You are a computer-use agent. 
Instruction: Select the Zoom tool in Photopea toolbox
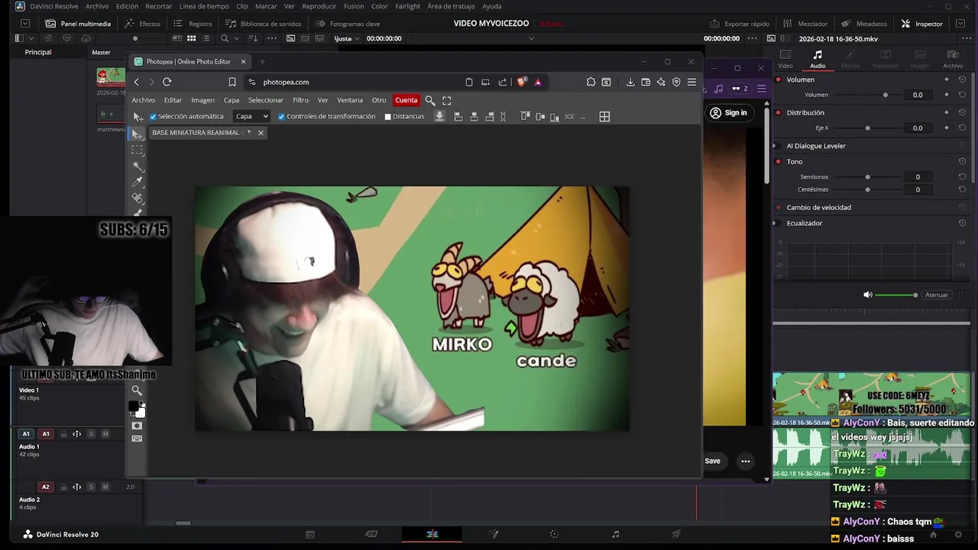137,390
